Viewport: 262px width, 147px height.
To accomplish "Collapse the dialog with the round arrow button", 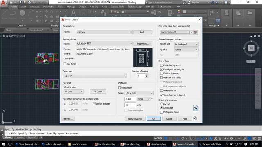I will click(195, 118).
